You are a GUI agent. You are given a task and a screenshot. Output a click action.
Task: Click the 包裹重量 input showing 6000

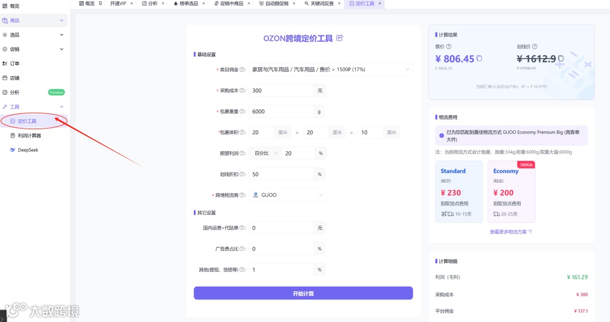click(x=281, y=112)
